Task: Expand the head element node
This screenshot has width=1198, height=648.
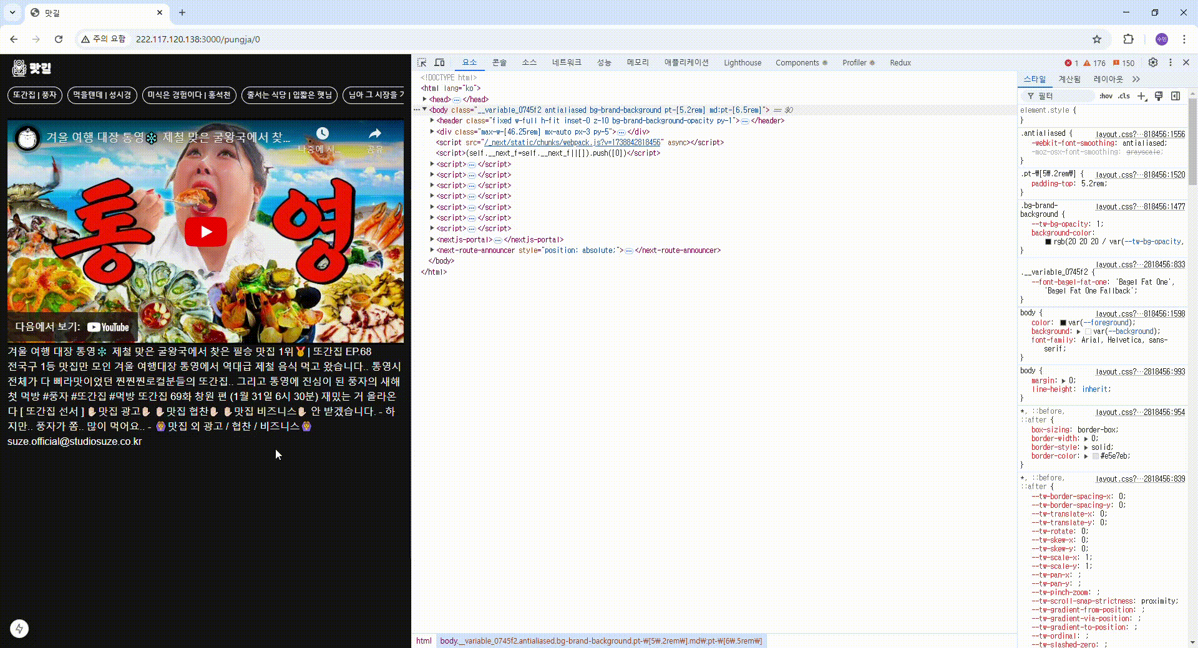Action: (x=425, y=99)
